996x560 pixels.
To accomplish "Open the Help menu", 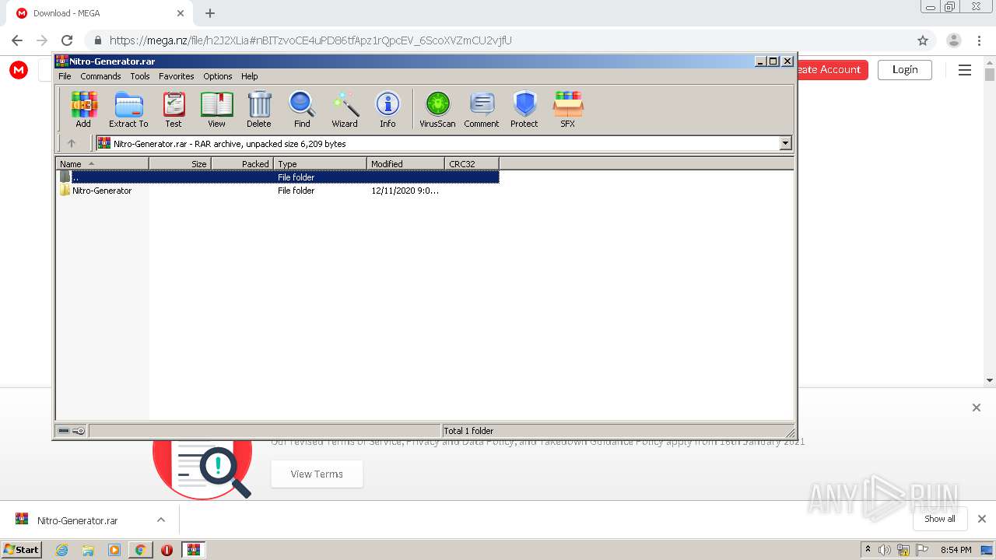I will pyautogui.click(x=249, y=76).
